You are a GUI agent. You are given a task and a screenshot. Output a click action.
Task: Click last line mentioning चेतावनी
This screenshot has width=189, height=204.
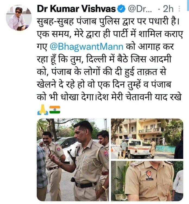coord(109,97)
